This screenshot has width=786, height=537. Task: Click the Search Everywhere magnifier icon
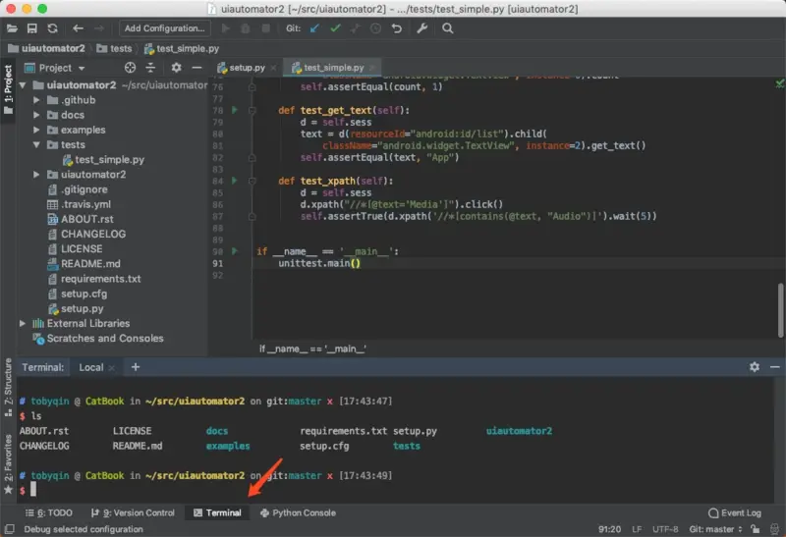tap(448, 28)
